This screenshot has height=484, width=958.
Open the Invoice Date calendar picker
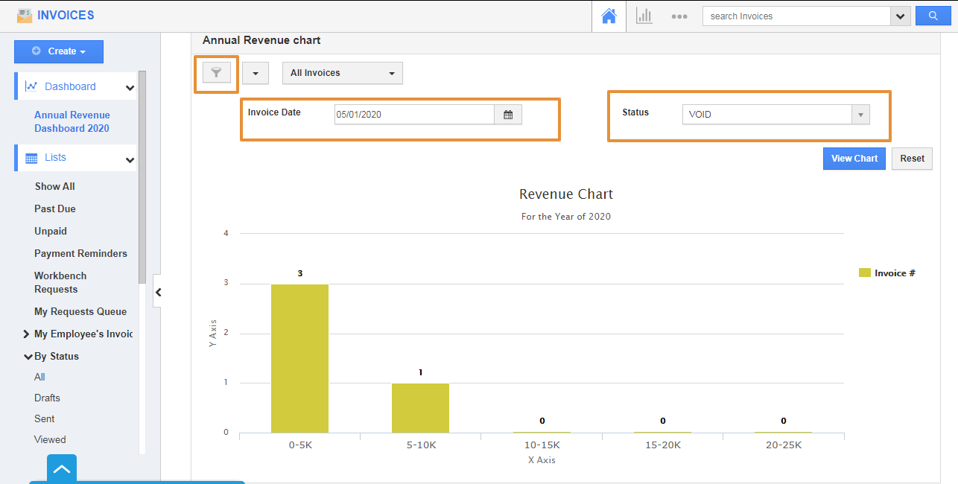click(x=508, y=115)
